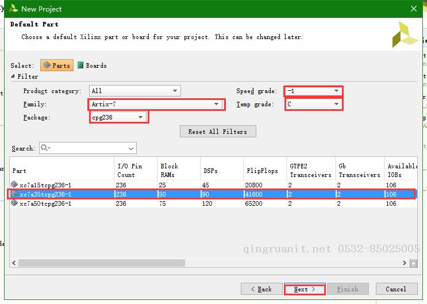Viewport: 427px width, 304px height.
Task: Select part xc7a50tcpg236-1 chip icon
Action: 14,203
